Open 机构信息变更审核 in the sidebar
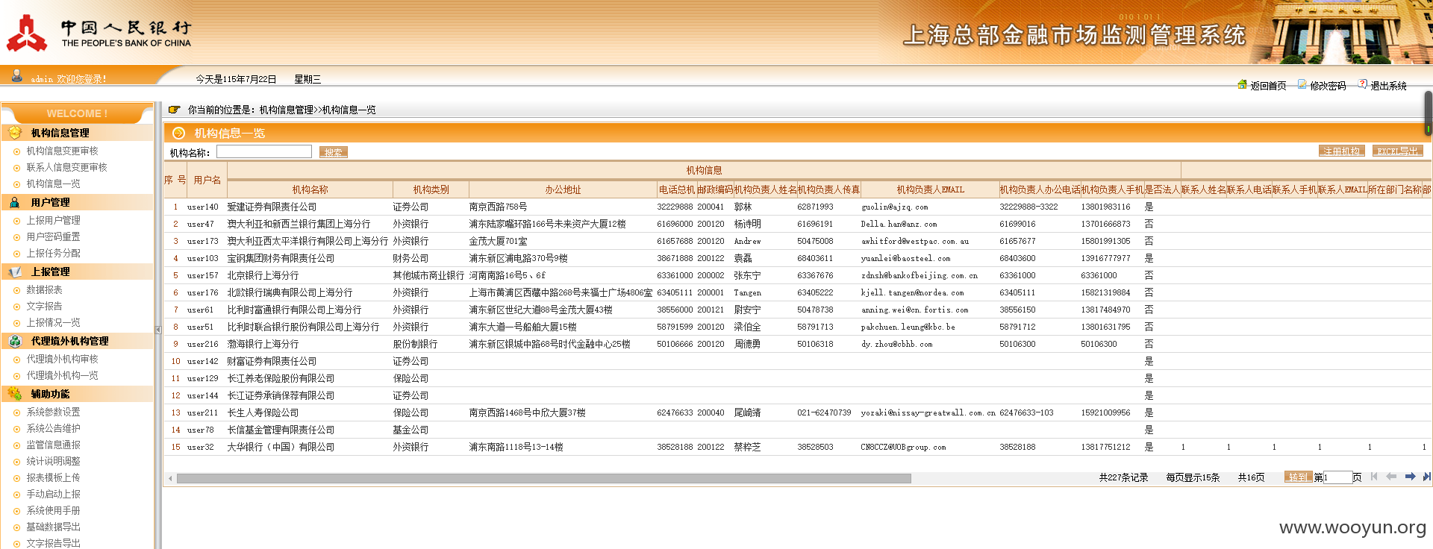Viewport: 1433px width, 549px height. click(63, 151)
